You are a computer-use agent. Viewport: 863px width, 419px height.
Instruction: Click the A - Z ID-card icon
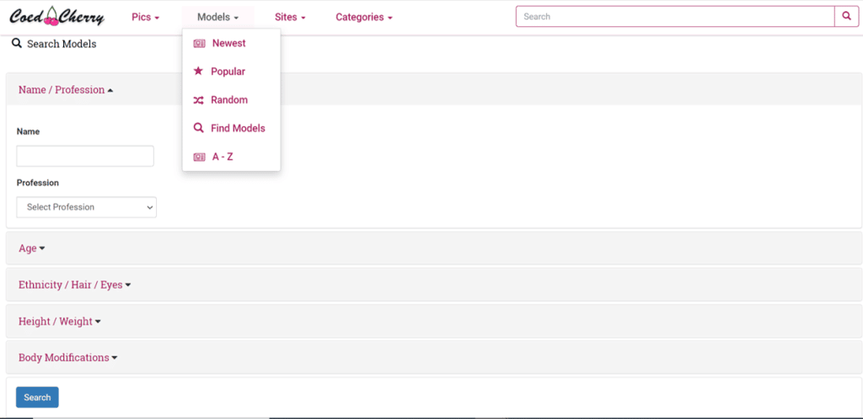pyautogui.click(x=199, y=157)
